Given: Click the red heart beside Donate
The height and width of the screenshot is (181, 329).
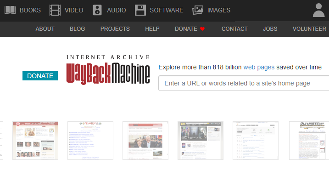Looking at the screenshot, I should tap(202, 29).
